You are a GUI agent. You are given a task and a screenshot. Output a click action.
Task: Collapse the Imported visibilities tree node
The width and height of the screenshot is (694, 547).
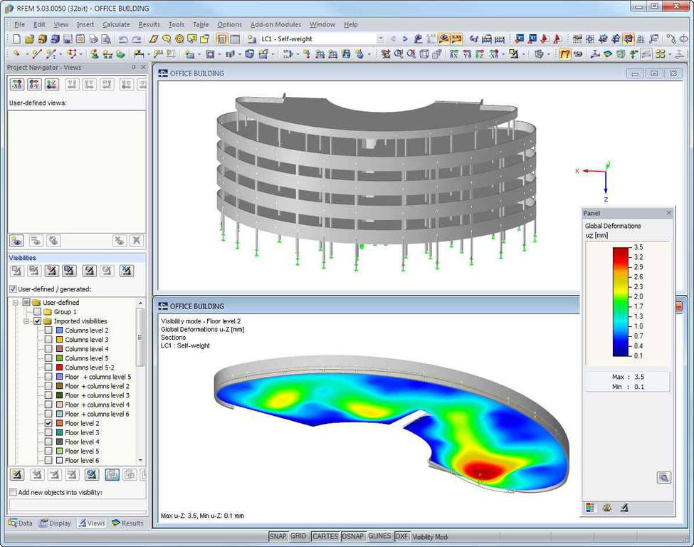coord(26,321)
